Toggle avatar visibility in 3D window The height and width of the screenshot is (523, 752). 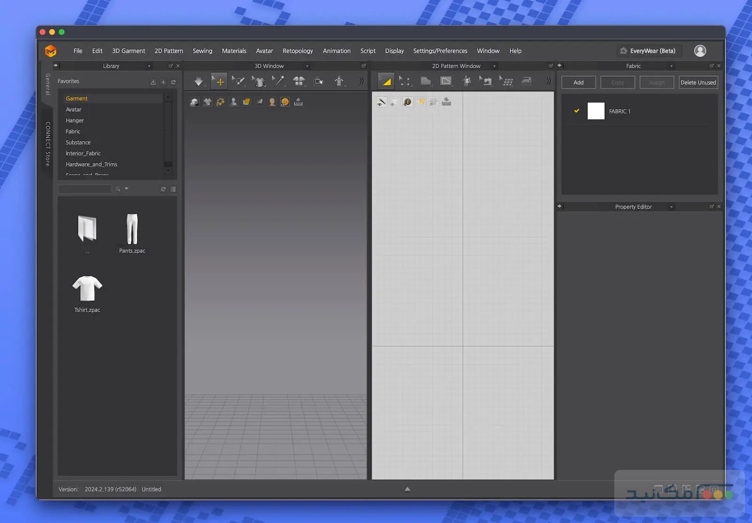coord(233,102)
